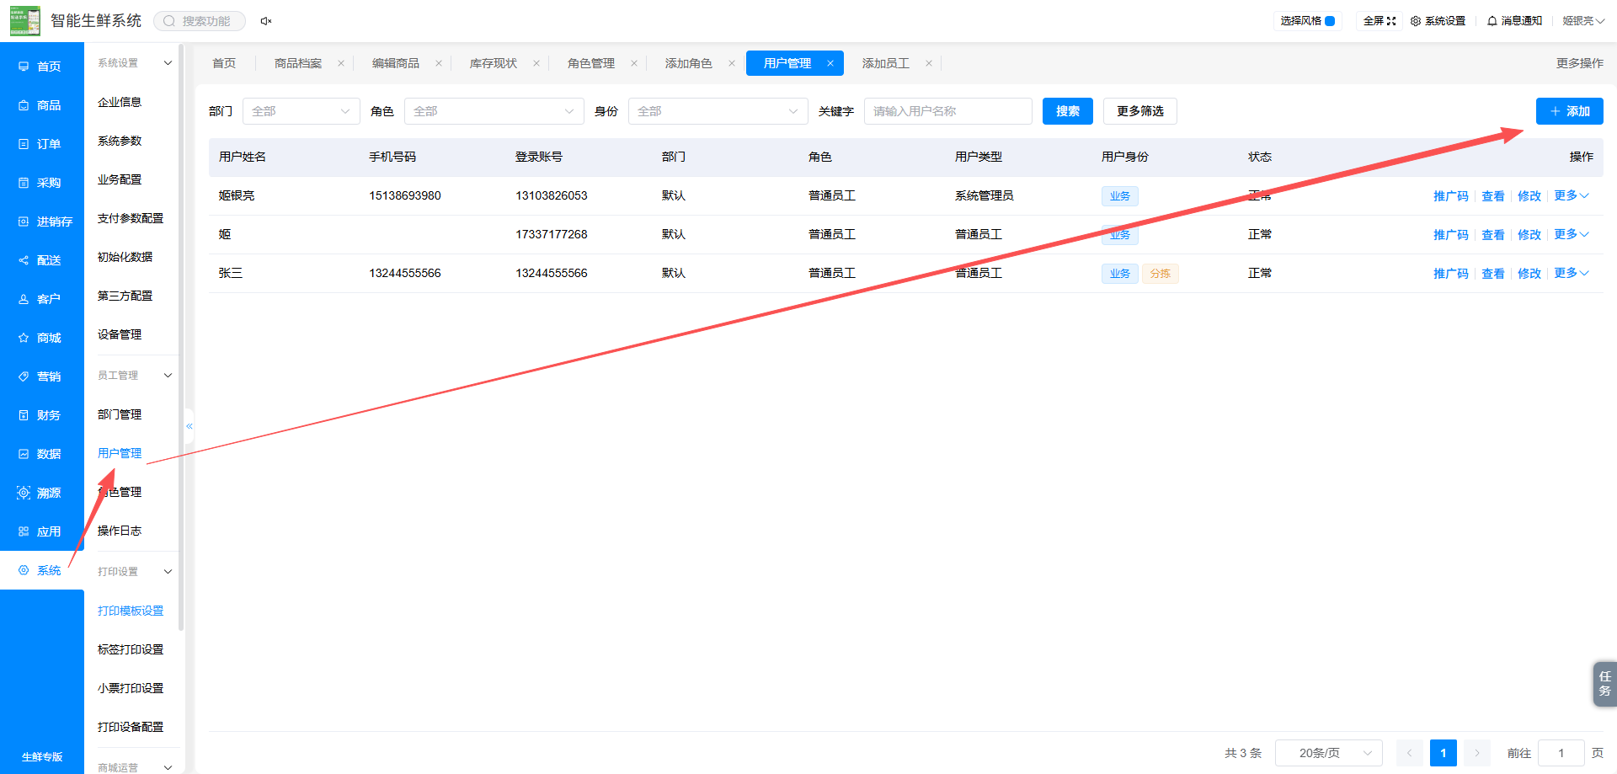The height and width of the screenshot is (774, 1617).
Task: Click the 添加 add user button
Action: (x=1570, y=111)
